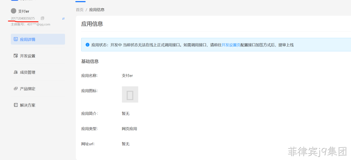The image size is (351, 160).
Task: Click the 应用简介 field label
Action: pyautogui.click(x=90, y=114)
